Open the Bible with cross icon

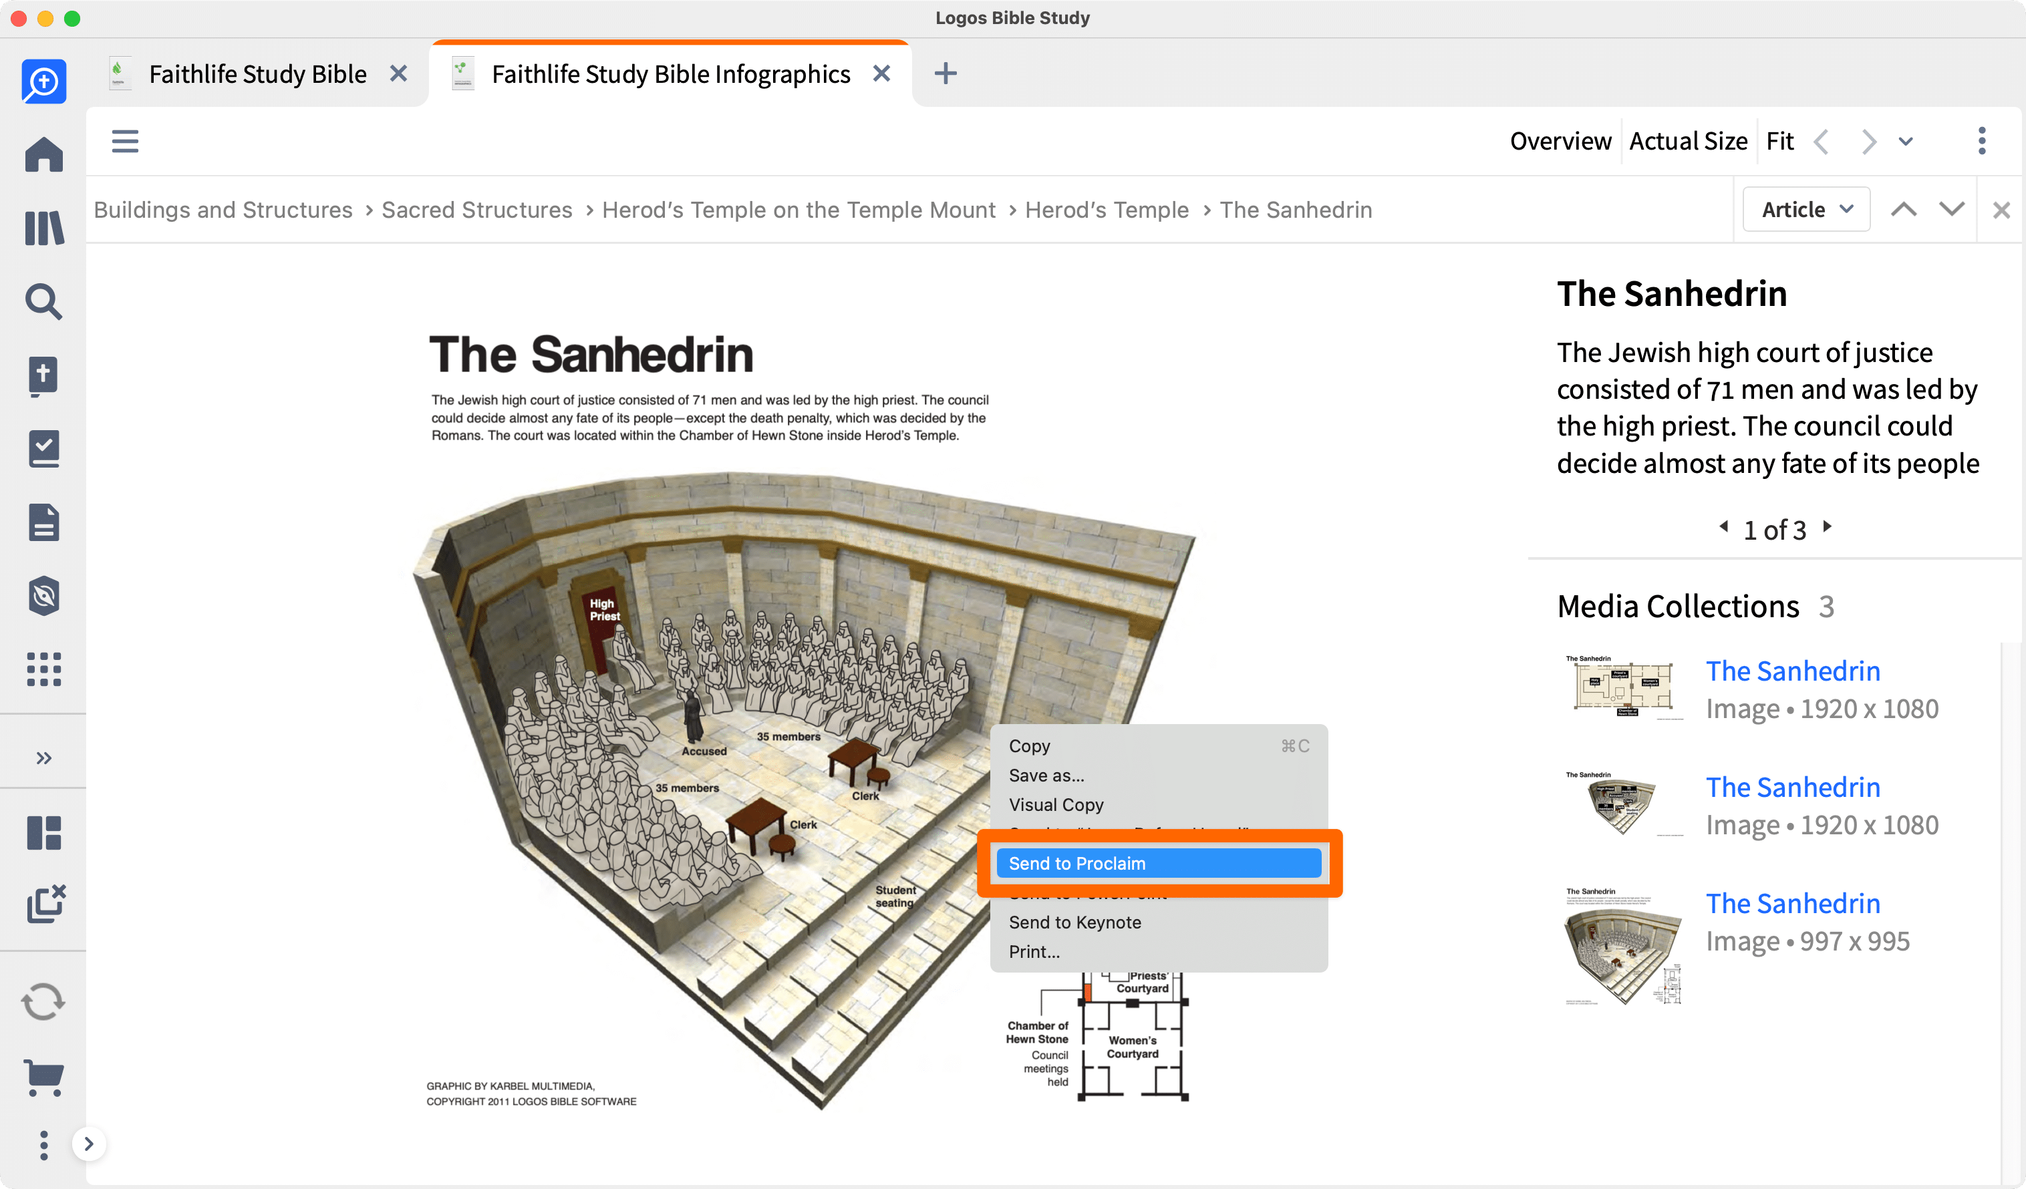point(43,375)
